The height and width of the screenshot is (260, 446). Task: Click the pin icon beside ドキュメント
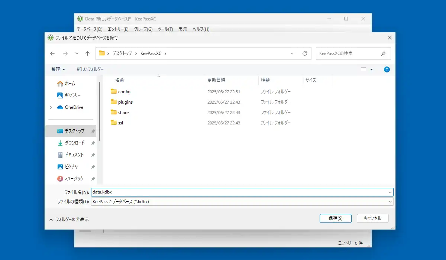pos(93,155)
